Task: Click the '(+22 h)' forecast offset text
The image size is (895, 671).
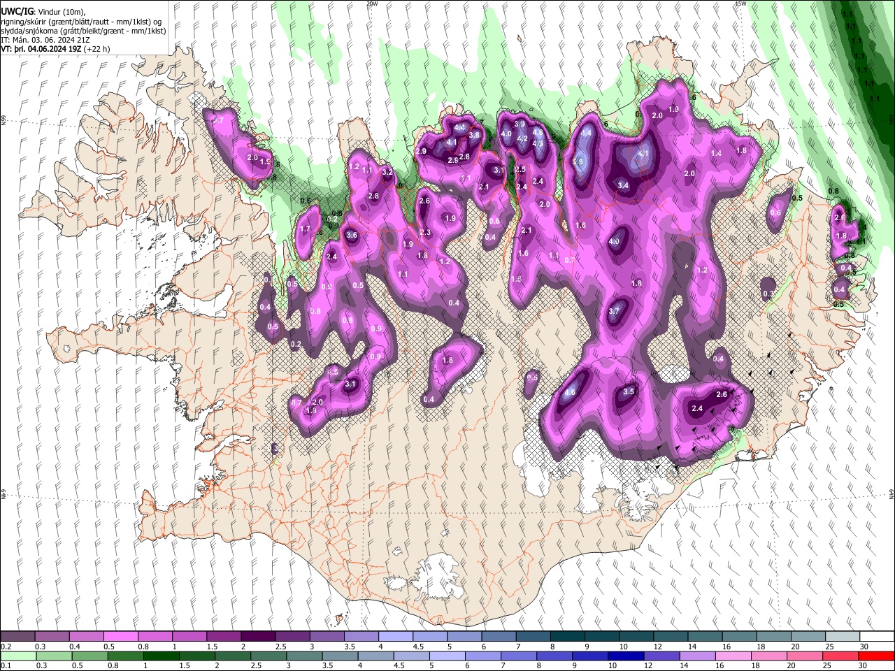Action: pos(97,49)
